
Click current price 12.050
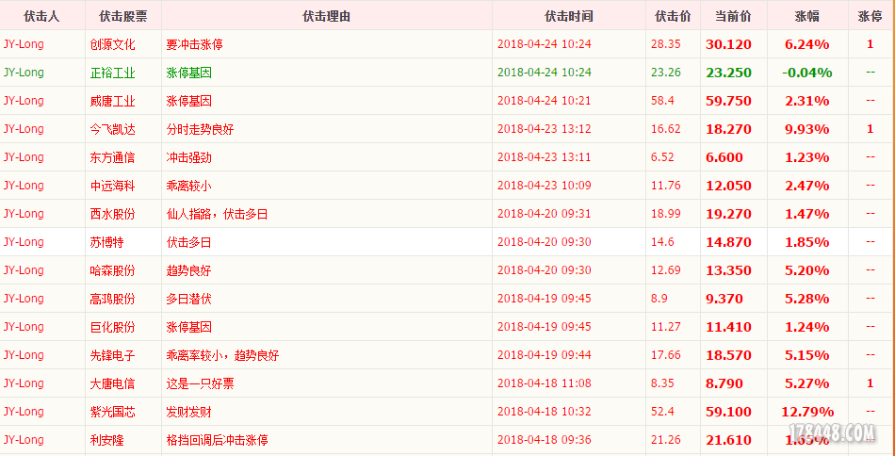[x=728, y=186]
